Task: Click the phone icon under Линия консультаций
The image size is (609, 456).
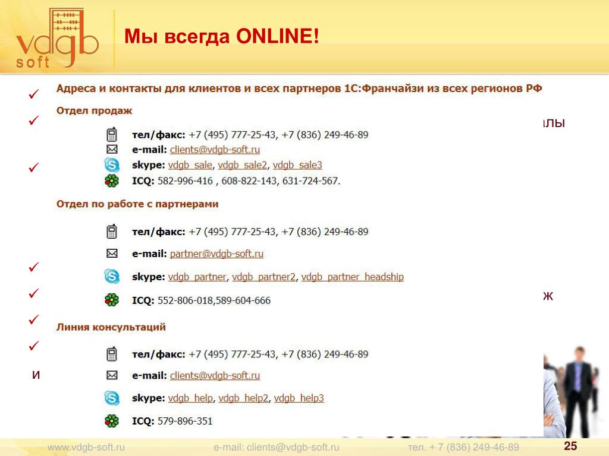Action: click(112, 354)
